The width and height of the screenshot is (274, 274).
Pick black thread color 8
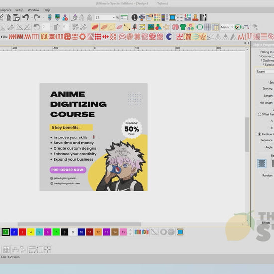64,232
